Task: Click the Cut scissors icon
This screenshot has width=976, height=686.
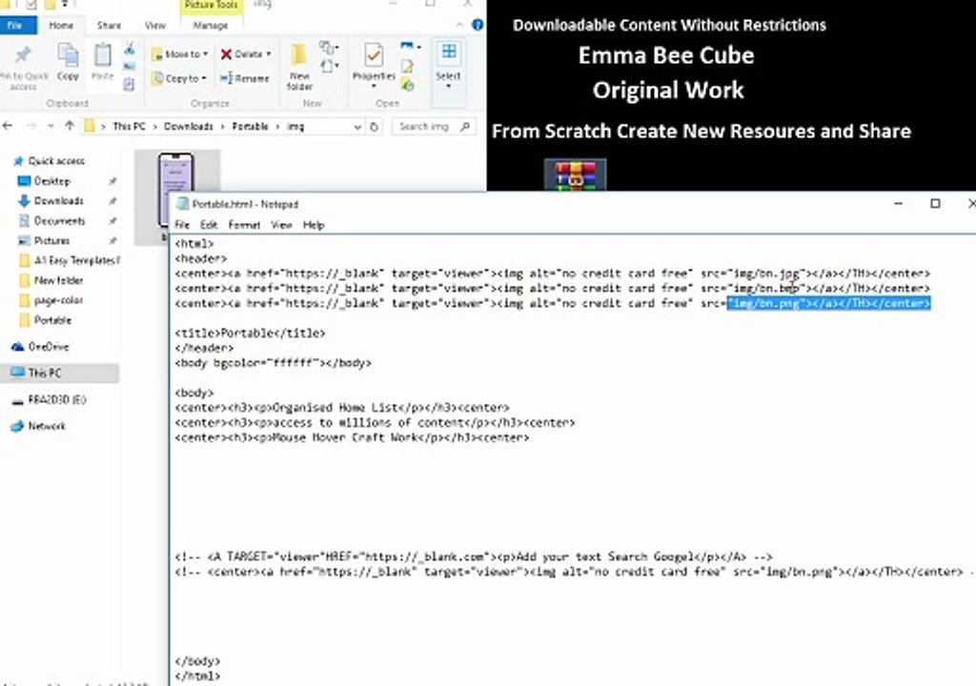Action: (130, 49)
